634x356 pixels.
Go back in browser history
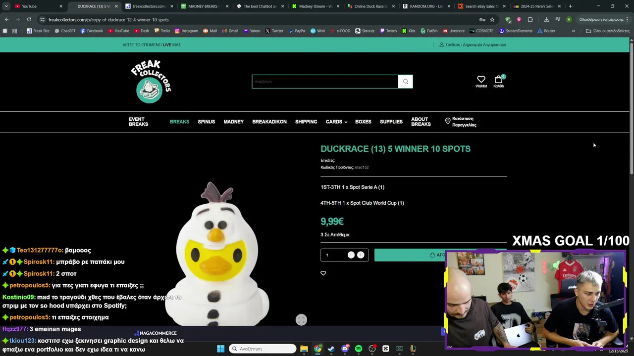pyautogui.click(x=6, y=19)
